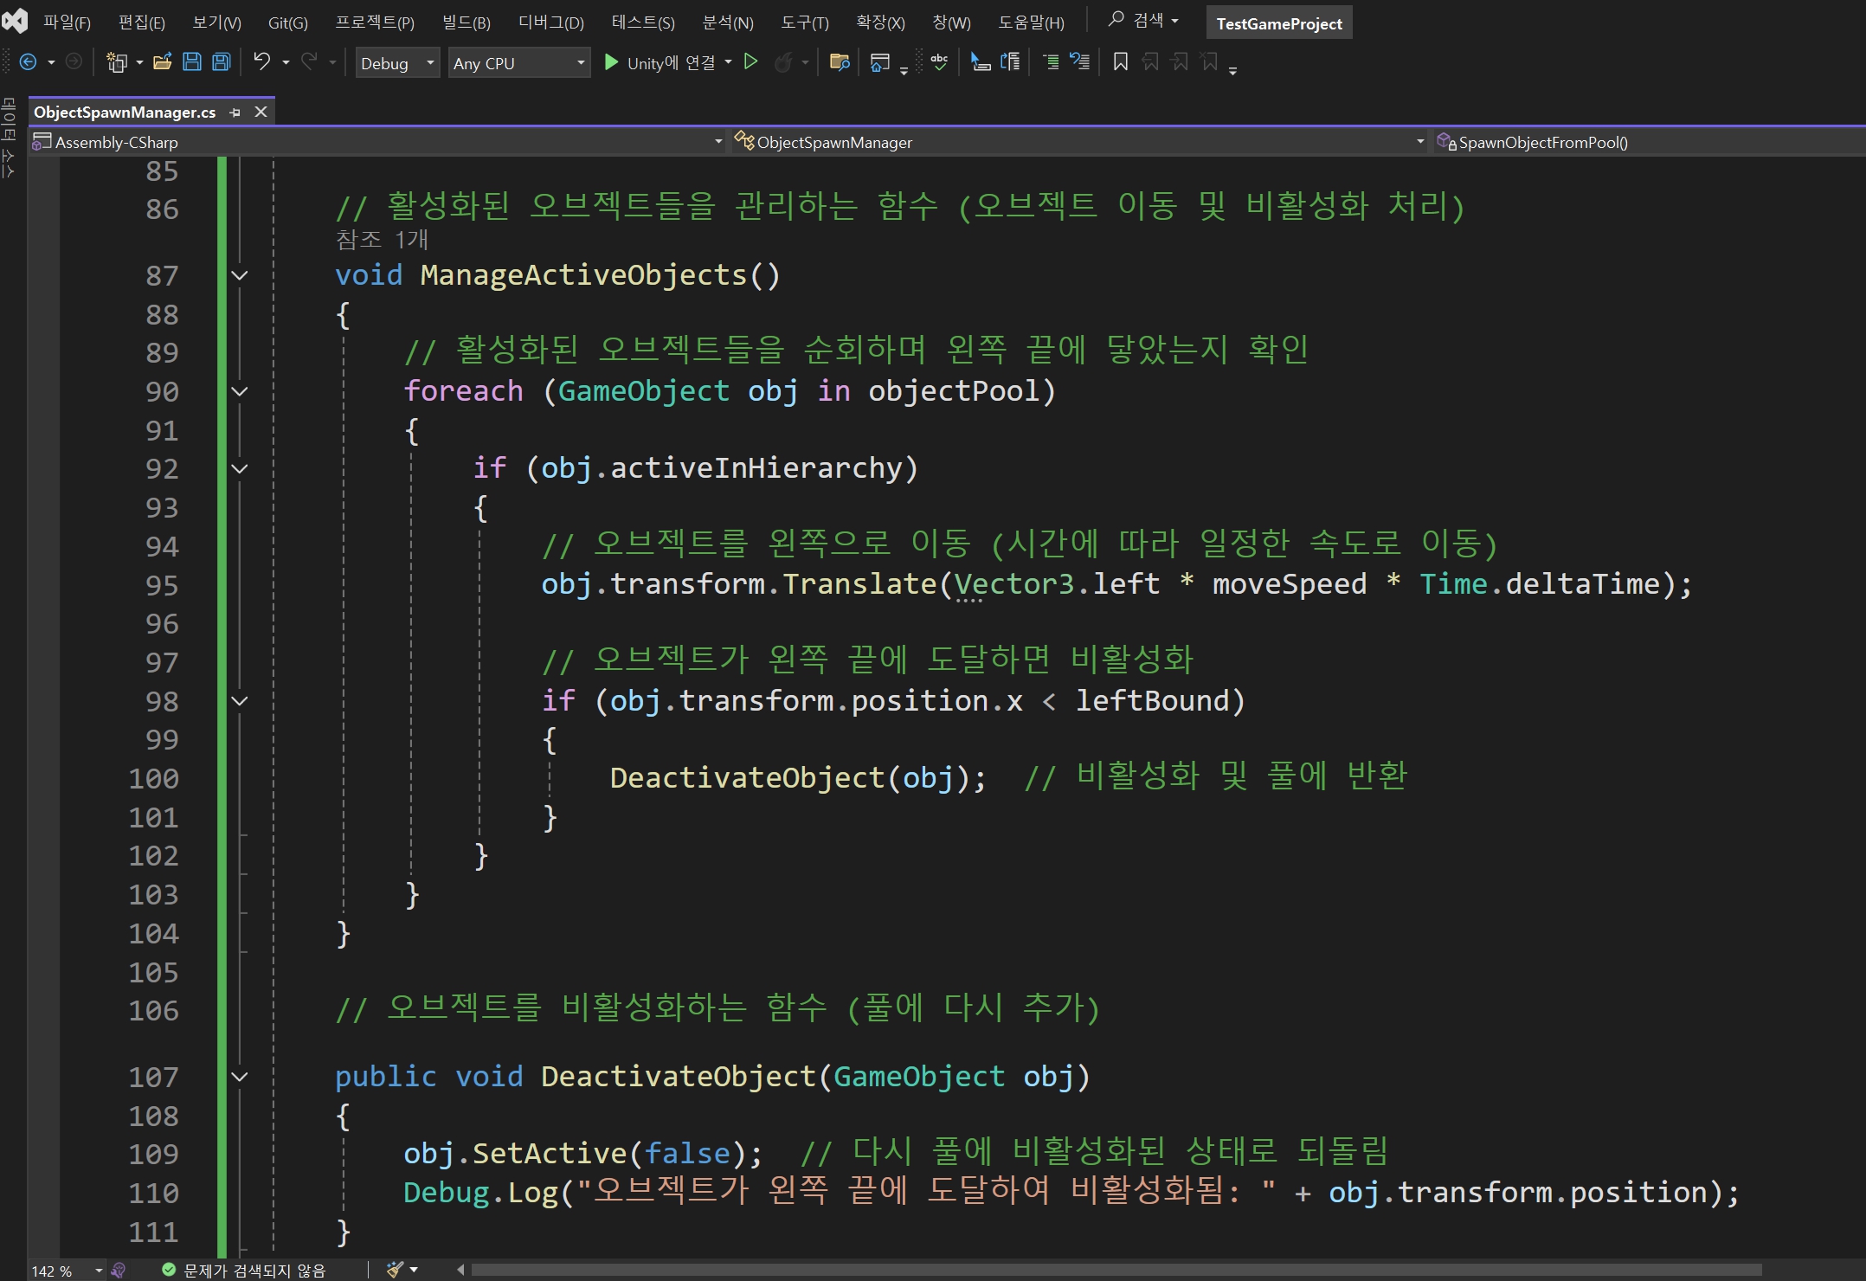Click the Unity에 연결 attach button
The height and width of the screenshot is (1281, 1866).
click(660, 62)
